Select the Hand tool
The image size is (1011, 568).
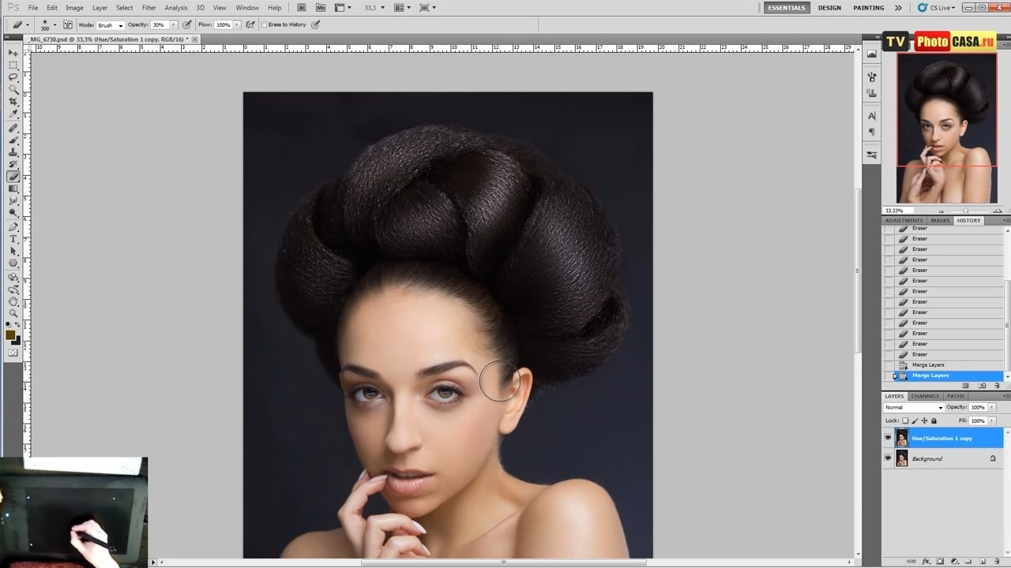click(x=13, y=301)
